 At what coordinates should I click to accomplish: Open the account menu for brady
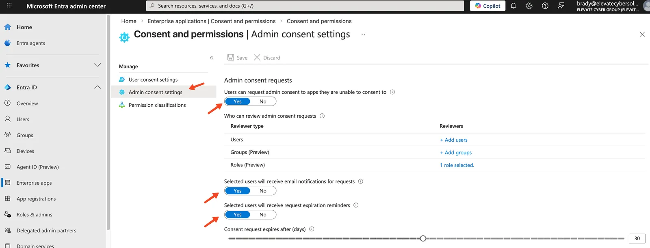point(613,6)
